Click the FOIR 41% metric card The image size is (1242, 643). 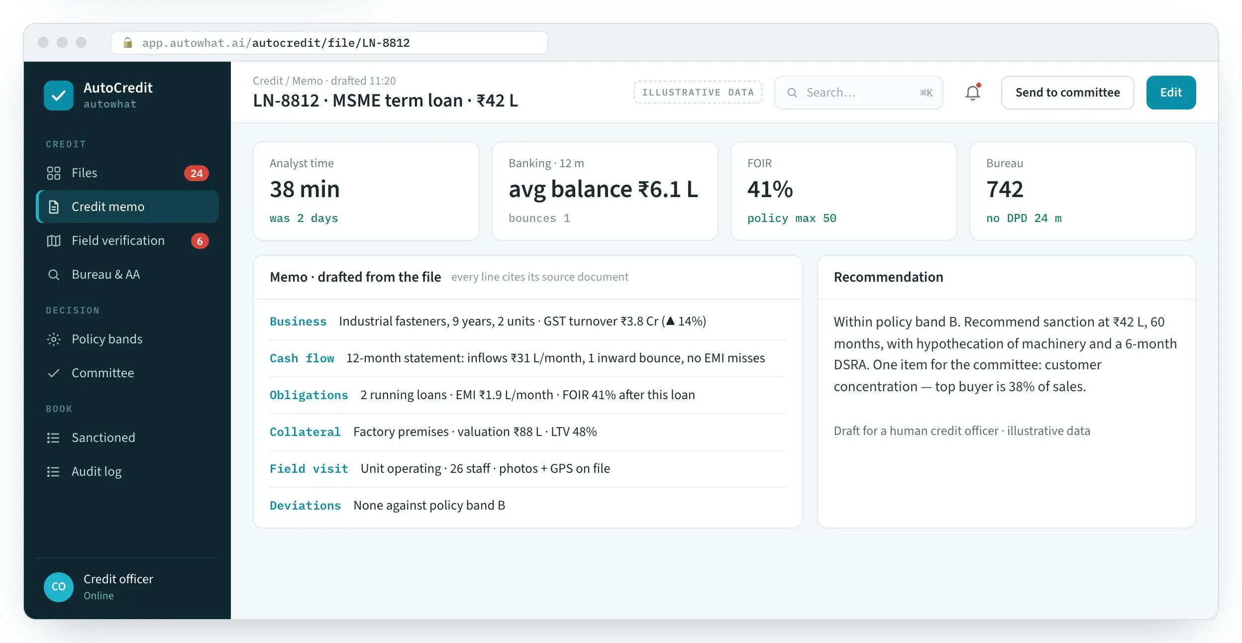pyautogui.click(x=843, y=191)
